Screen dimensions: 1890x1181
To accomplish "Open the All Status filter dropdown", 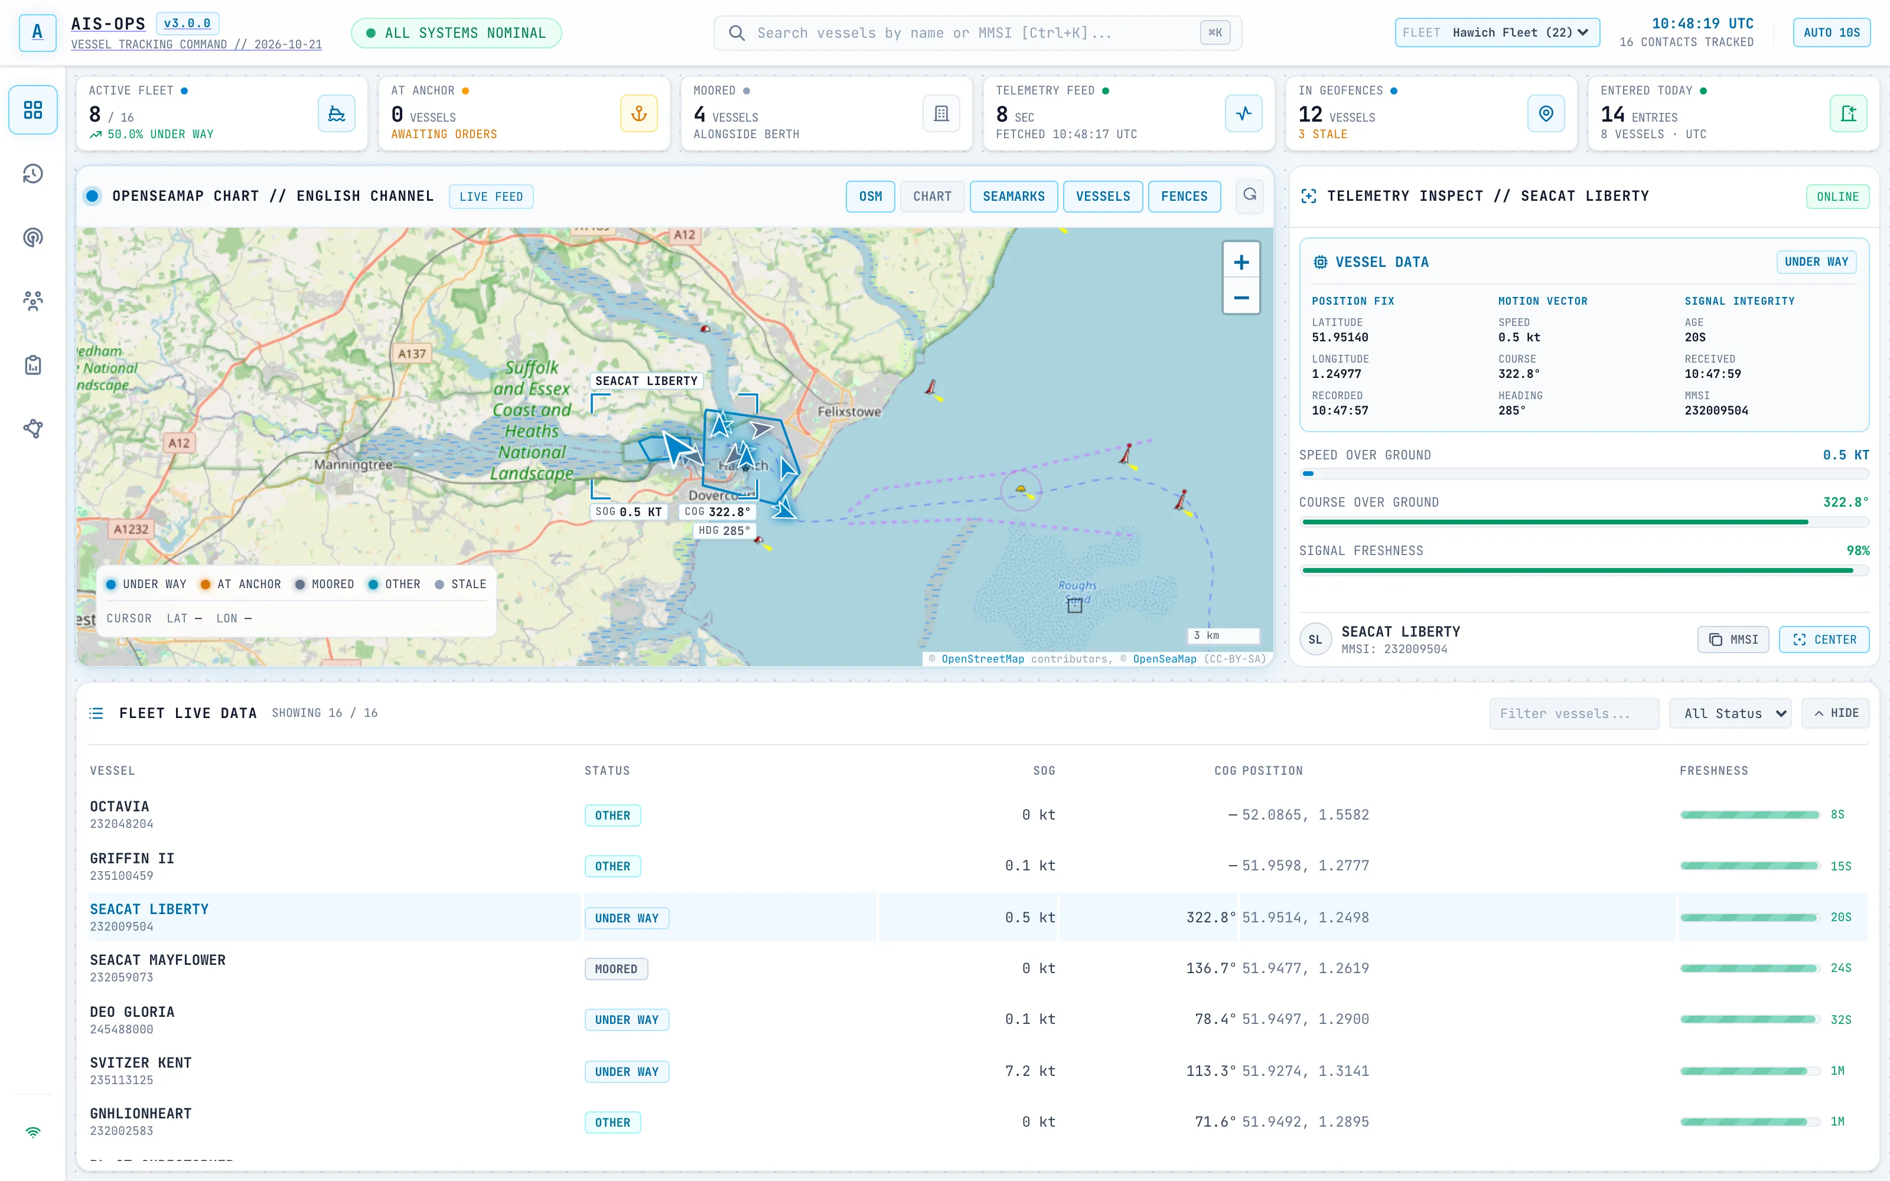I will pos(1730,713).
